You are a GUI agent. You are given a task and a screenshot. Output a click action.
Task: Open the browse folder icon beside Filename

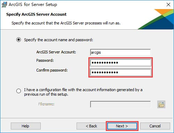point(161,104)
